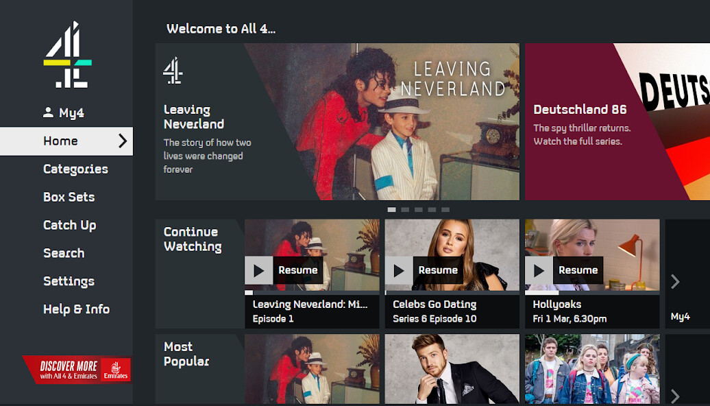Play icon on Hollyoaks Resume
This screenshot has height=406, width=710.
tap(539, 270)
